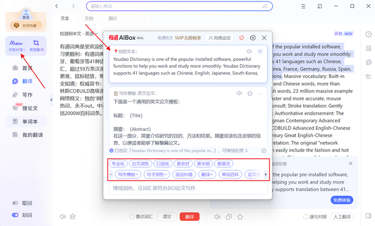The image size is (375, 226).
Task: Open 单词本 in the sidebar
Action: tap(26, 121)
